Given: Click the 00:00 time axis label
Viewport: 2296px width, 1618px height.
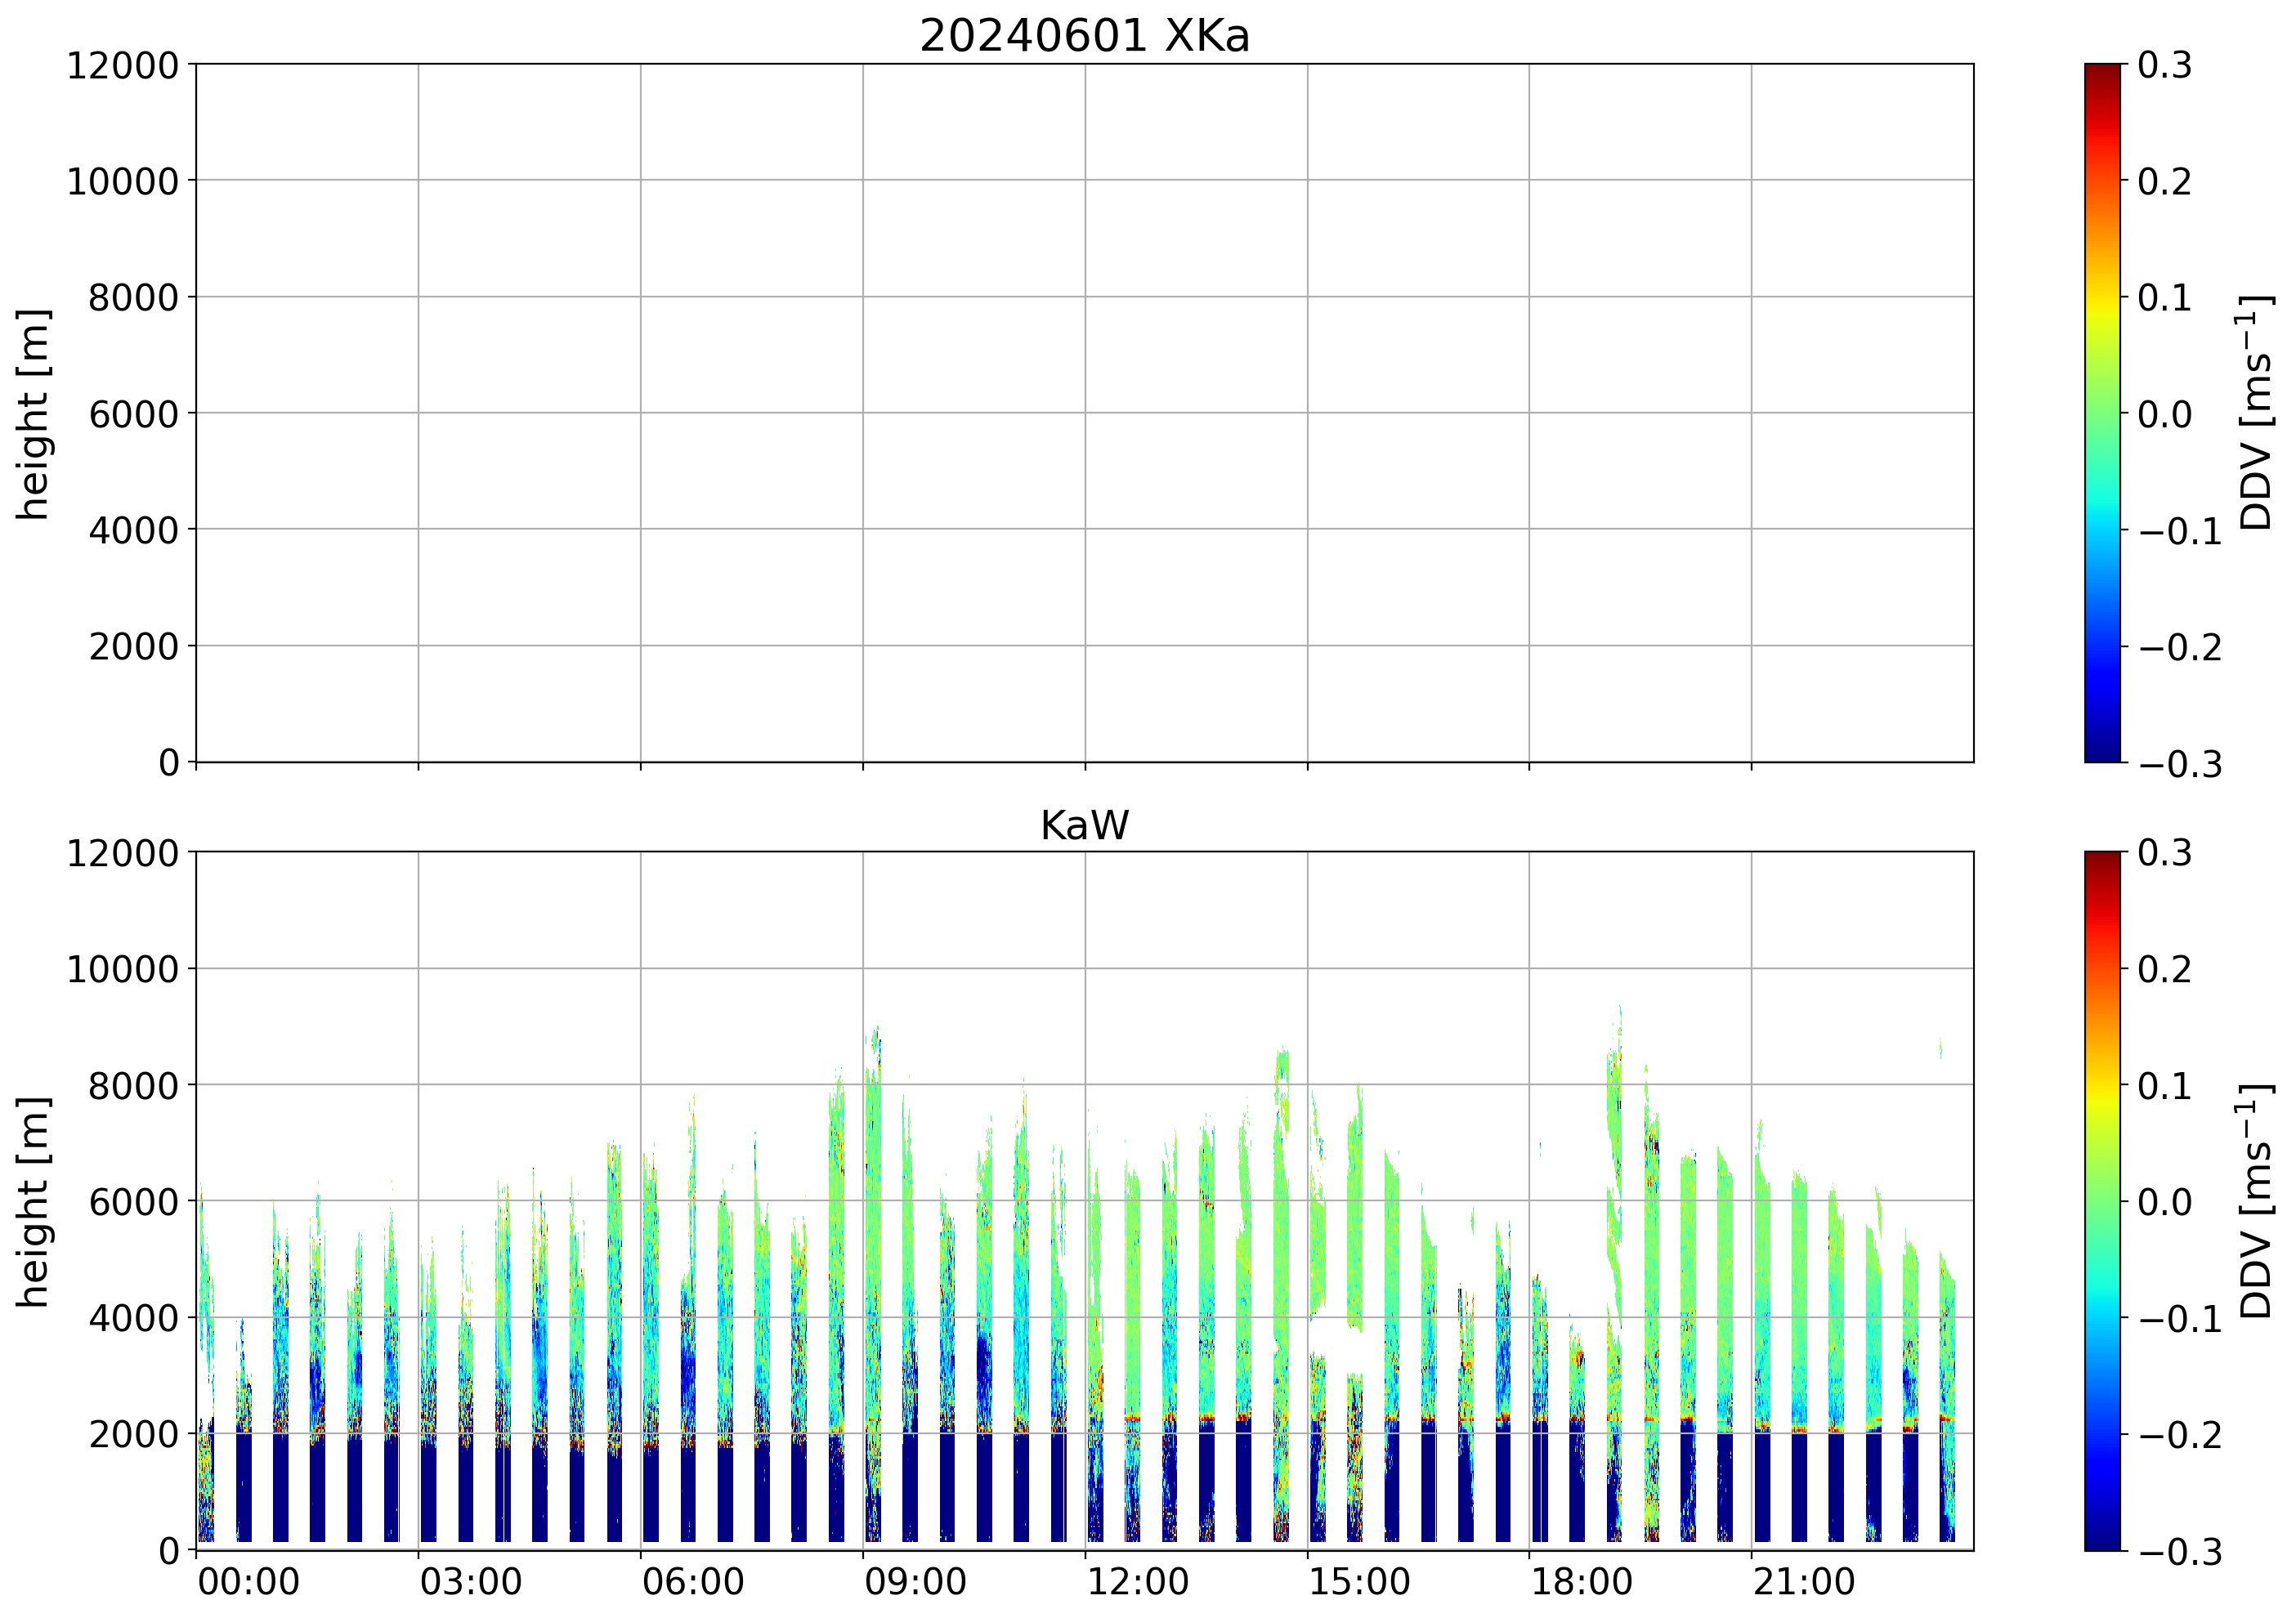Looking at the screenshot, I should click(248, 1582).
